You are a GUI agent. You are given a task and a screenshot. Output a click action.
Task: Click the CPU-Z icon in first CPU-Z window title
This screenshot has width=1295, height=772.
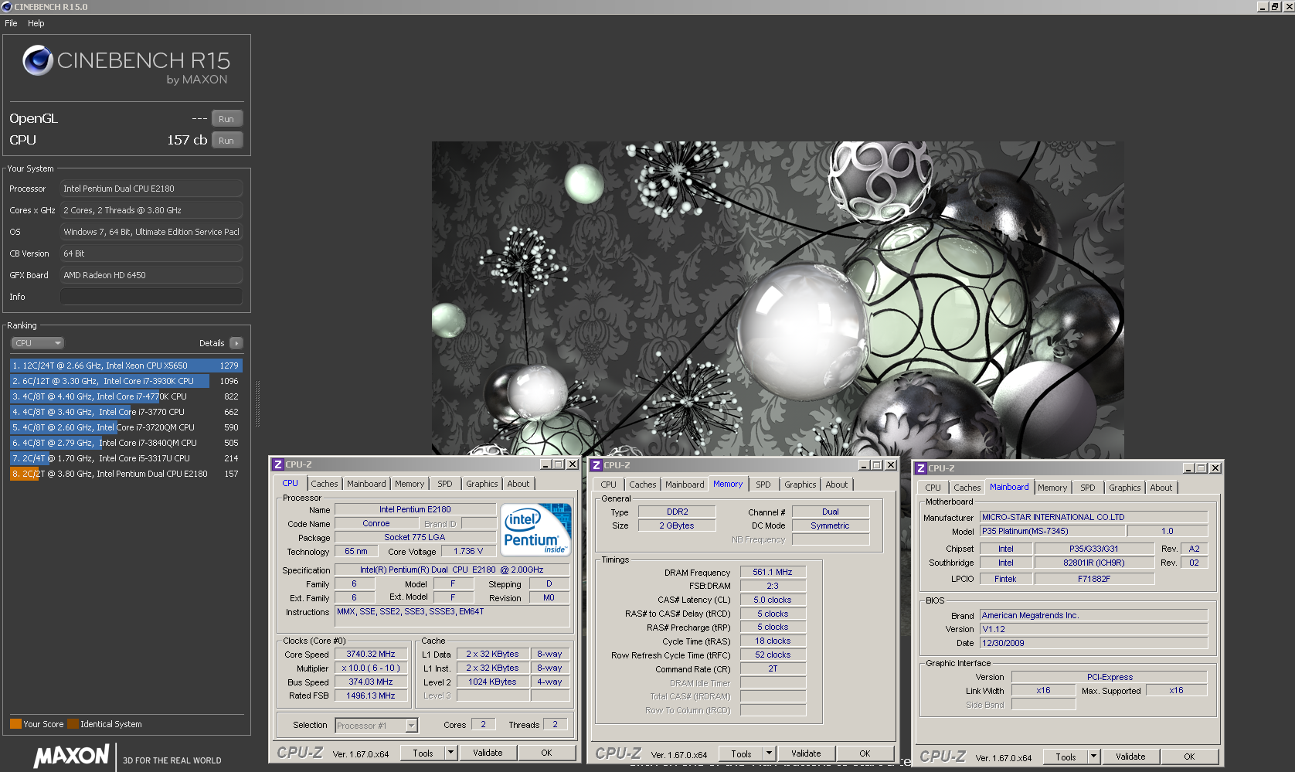pyautogui.click(x=278, y=464)
